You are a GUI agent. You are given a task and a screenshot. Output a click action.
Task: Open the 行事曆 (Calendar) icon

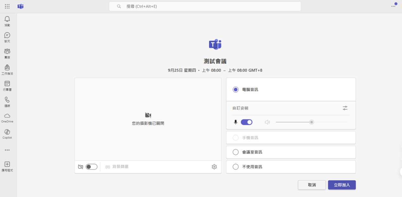[7, 84]
